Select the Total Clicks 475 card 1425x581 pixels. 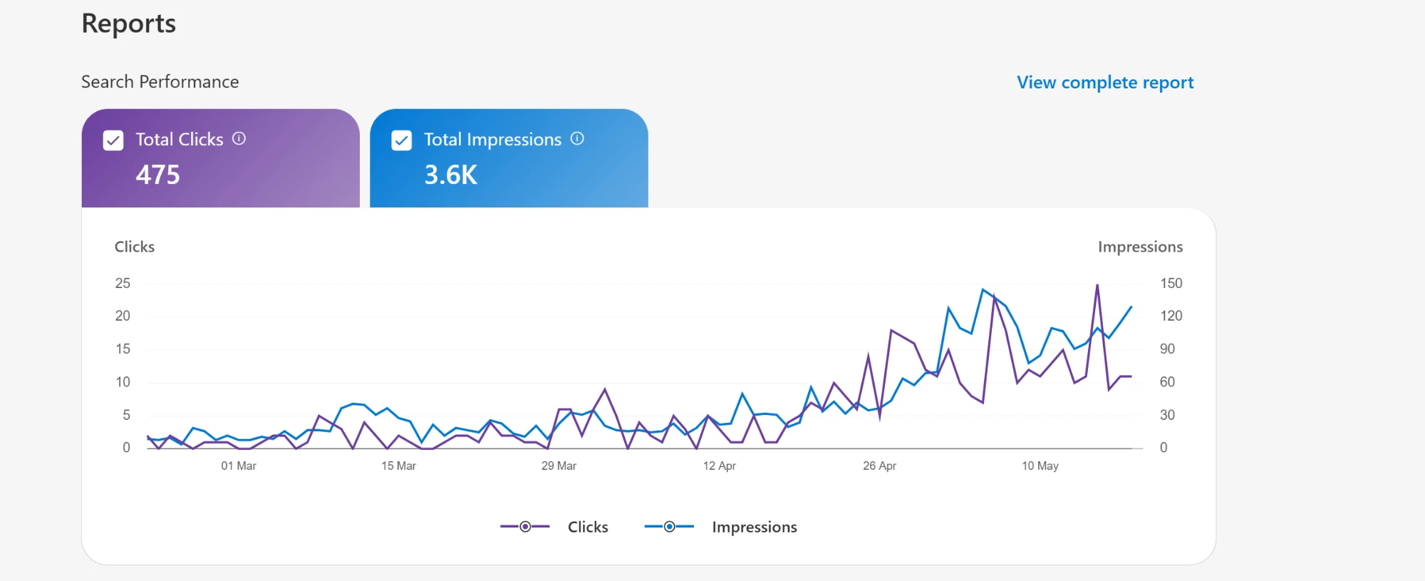pyautogui.click(x=221, y=158)
